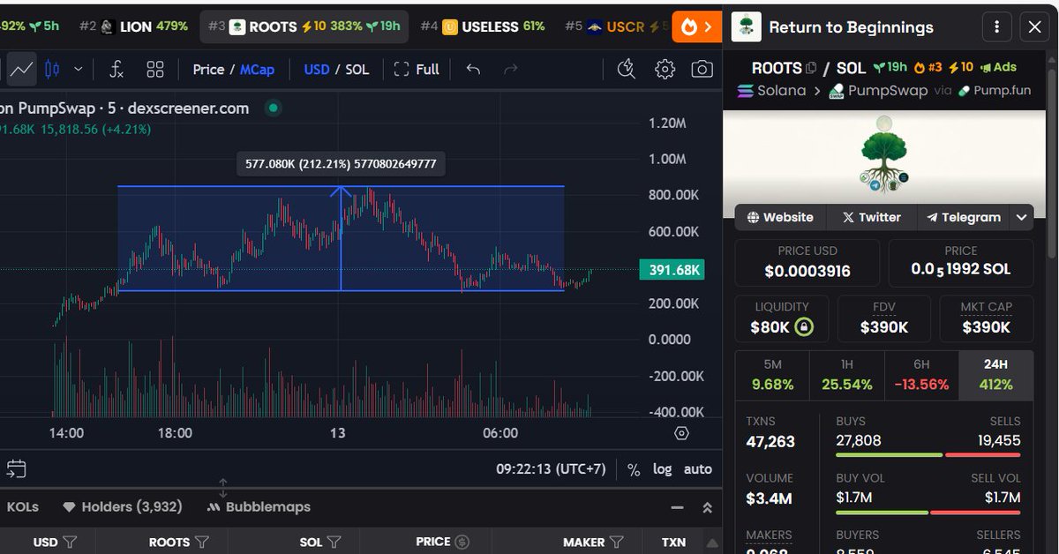Screen dimensions: 1059x554
Task: Click the TXN column header
Action: coord(673,542)
